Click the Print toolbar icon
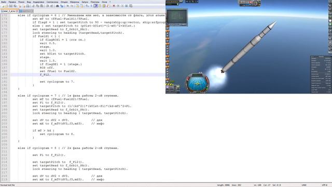Screen dimensions: 332x187 pos(27,6)
